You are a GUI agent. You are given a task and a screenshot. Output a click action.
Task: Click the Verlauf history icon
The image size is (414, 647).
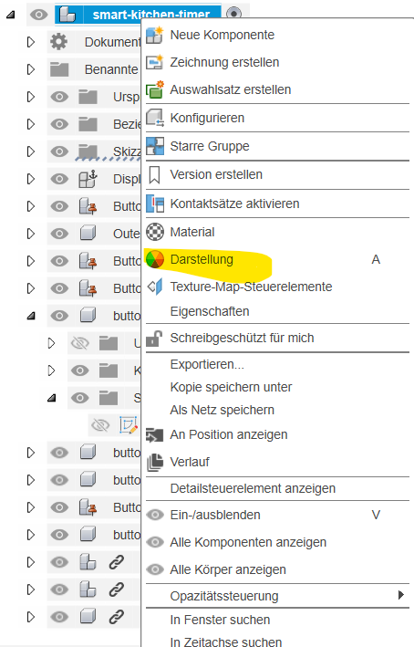[155, 462]
